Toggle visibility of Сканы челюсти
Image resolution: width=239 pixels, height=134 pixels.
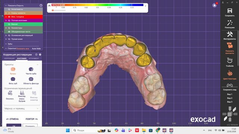[x=9, y=13]
